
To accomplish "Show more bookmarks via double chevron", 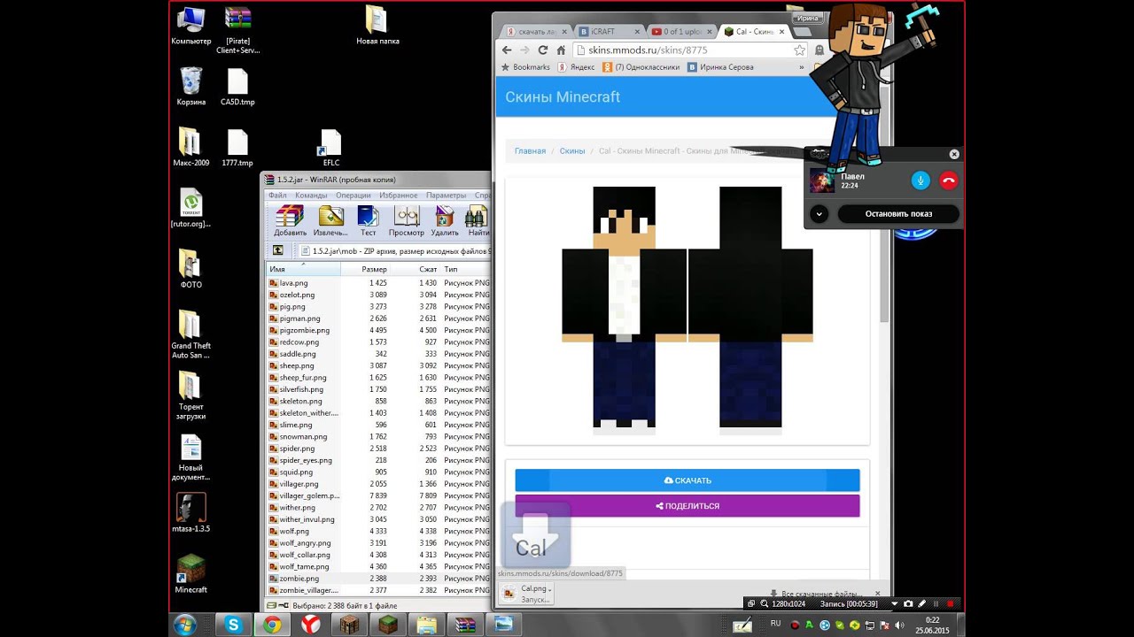I will point(802,67).
